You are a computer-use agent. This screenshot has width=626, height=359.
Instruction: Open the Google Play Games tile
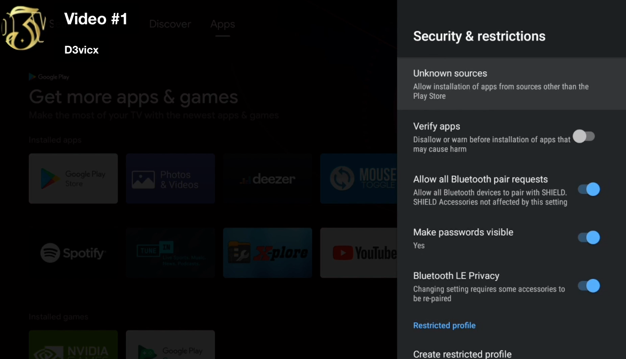coord(170,345)
